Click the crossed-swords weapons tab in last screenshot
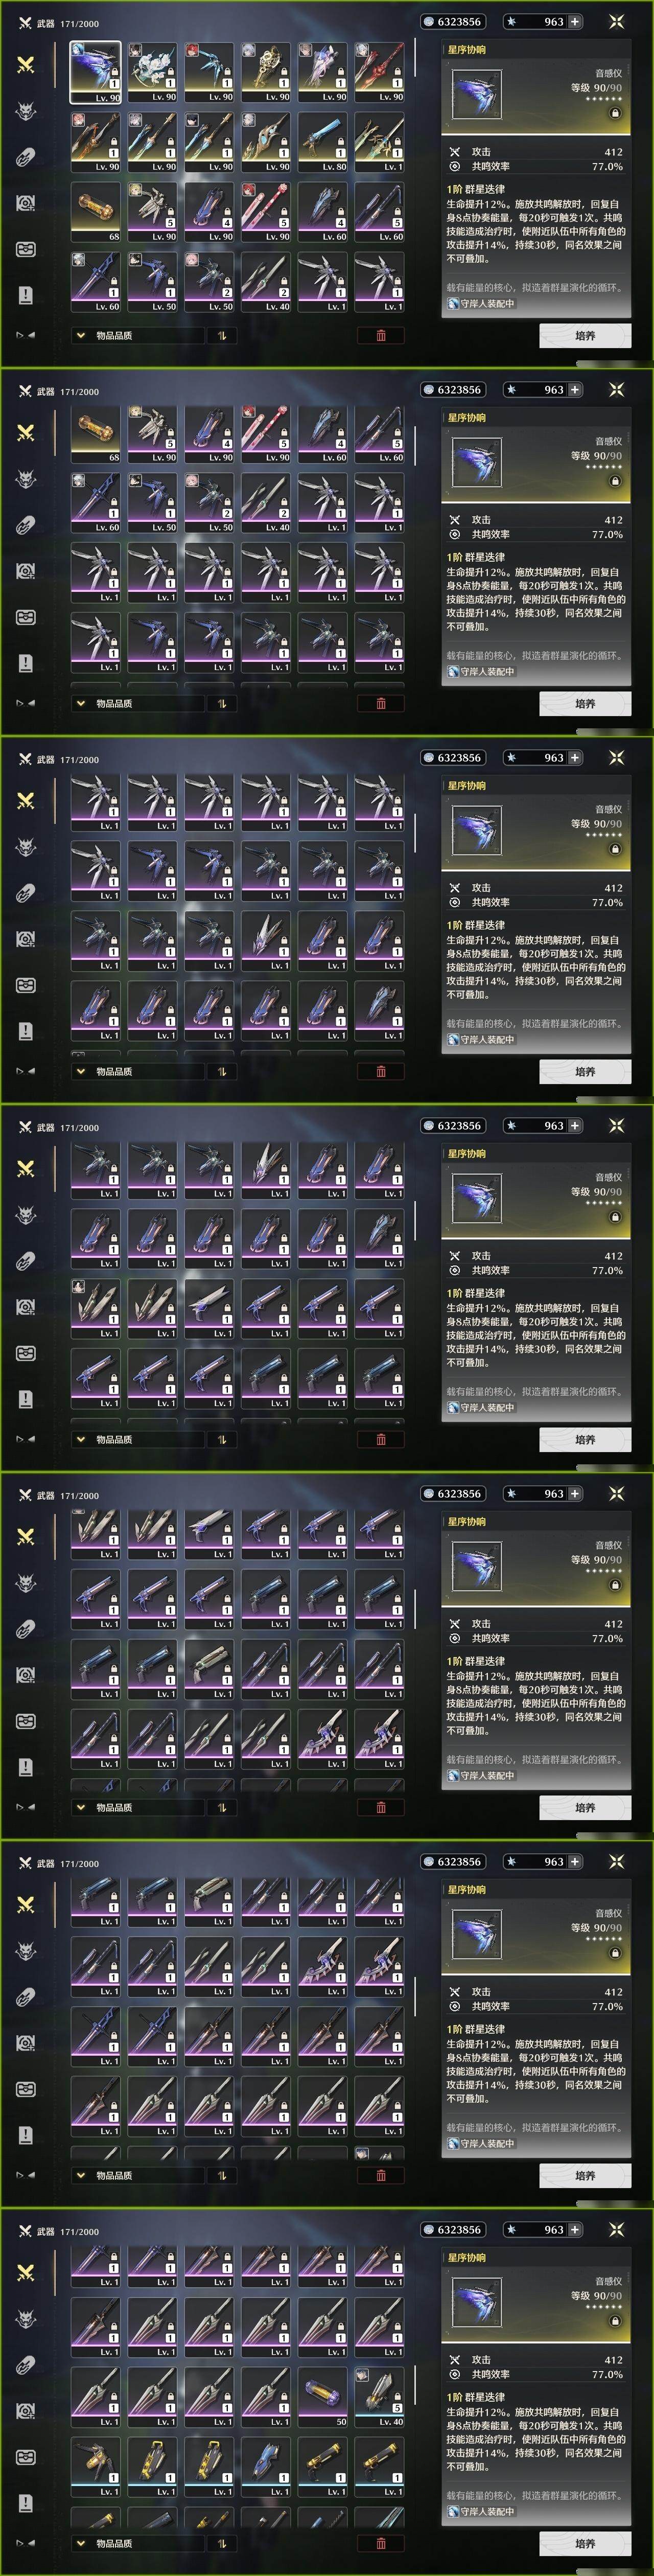 [26, 2273]
